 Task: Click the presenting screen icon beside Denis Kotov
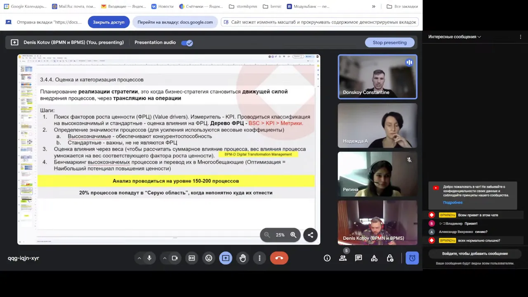click(14, 42)
